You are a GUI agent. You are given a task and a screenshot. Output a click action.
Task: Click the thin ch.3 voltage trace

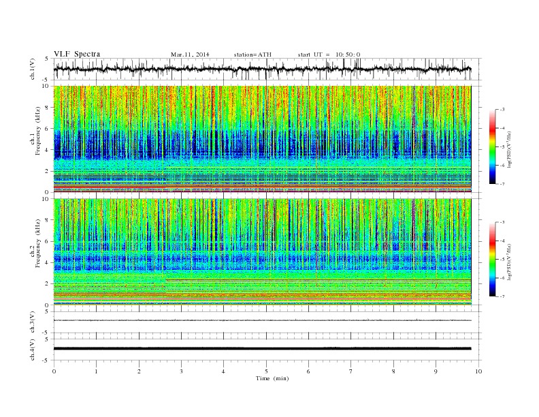pos(262,320)
